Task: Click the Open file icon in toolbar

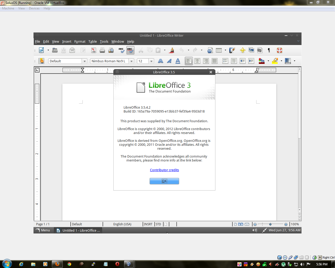Action: click(x=55, y=50)
